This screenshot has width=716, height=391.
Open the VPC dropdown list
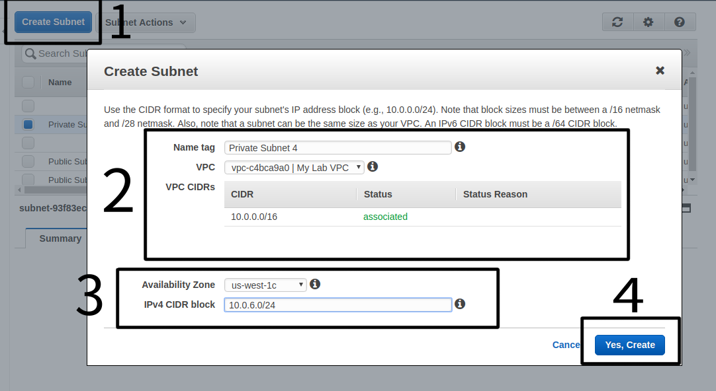click(x=294, y=167)
